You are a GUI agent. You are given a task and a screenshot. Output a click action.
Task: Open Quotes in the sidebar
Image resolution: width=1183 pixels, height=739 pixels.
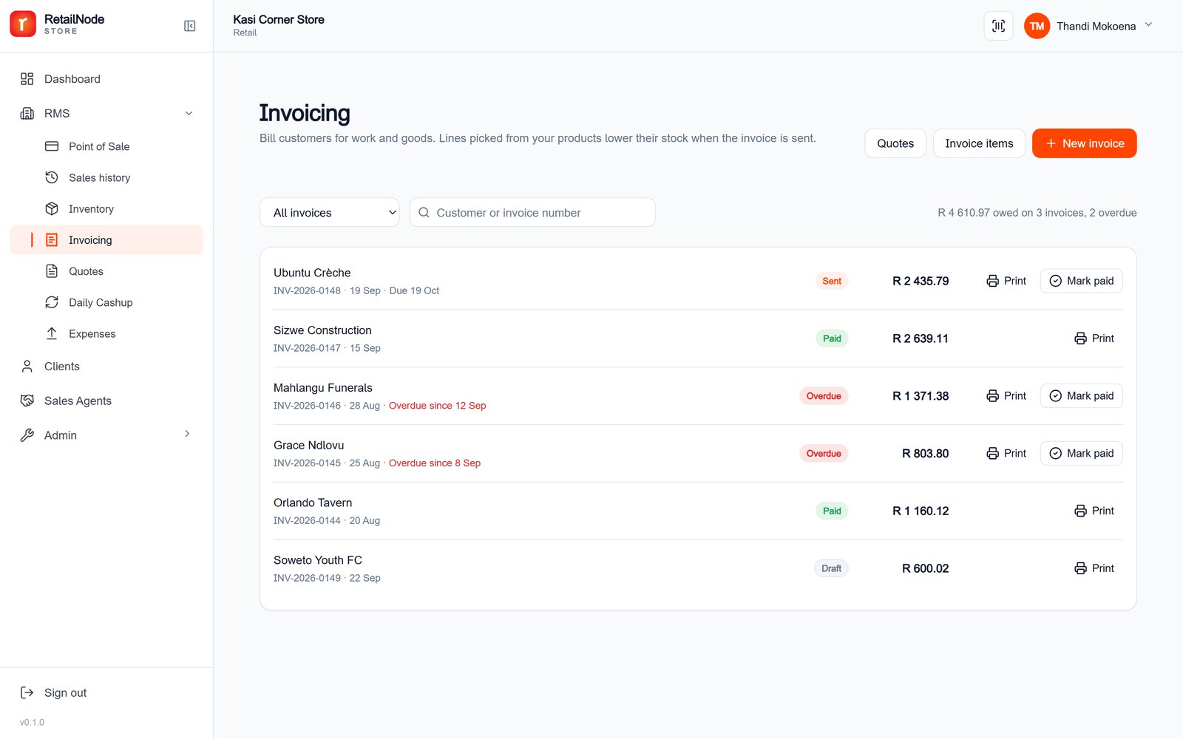pos(106,271)
